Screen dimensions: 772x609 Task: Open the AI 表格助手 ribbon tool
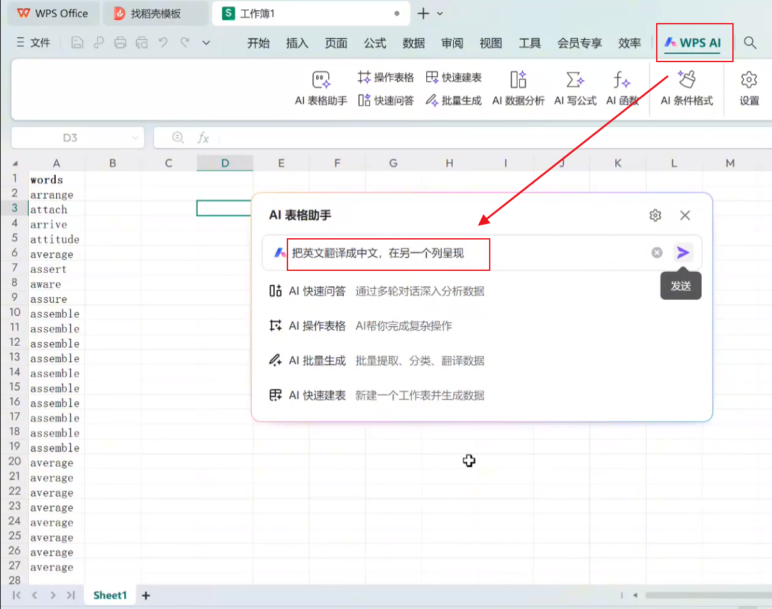coord(321,88)
